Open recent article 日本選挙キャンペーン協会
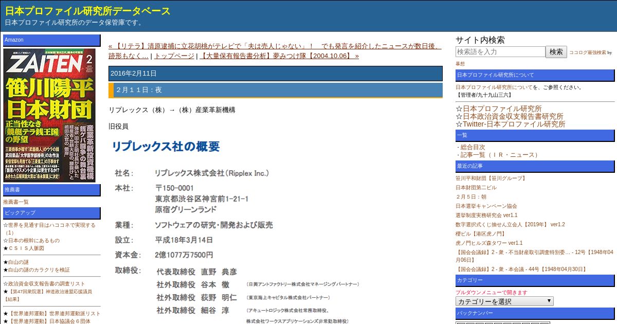 pyautogui.click(x=486, y=206)
